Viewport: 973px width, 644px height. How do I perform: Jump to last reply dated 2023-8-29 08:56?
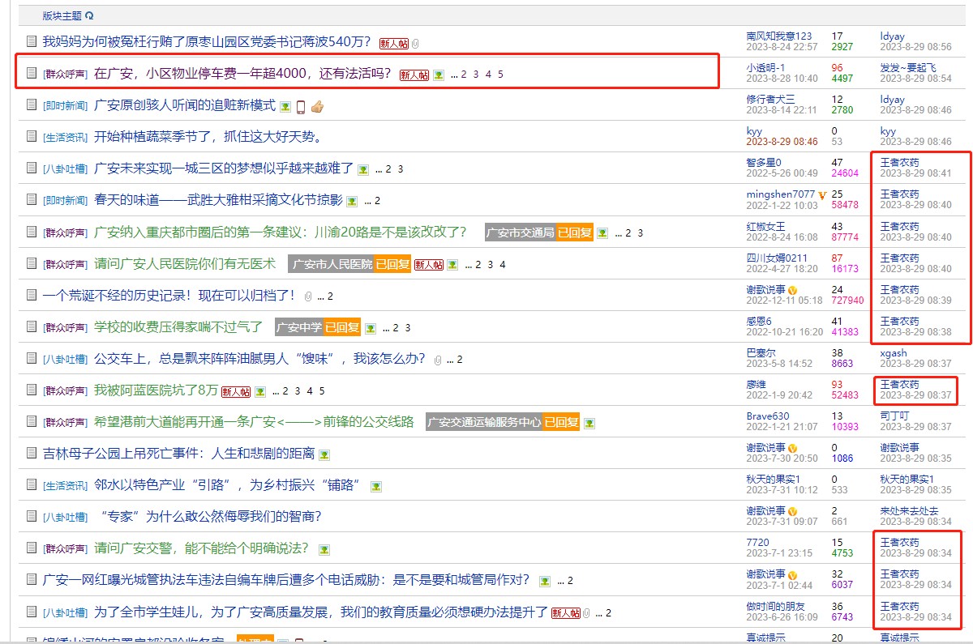pos(915,47)
